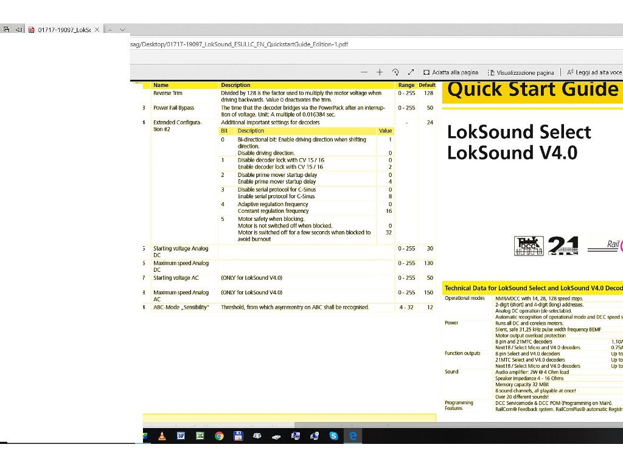
Task: Switch to Microsoft Edge in the taskbar
Action: pos(353,435)
